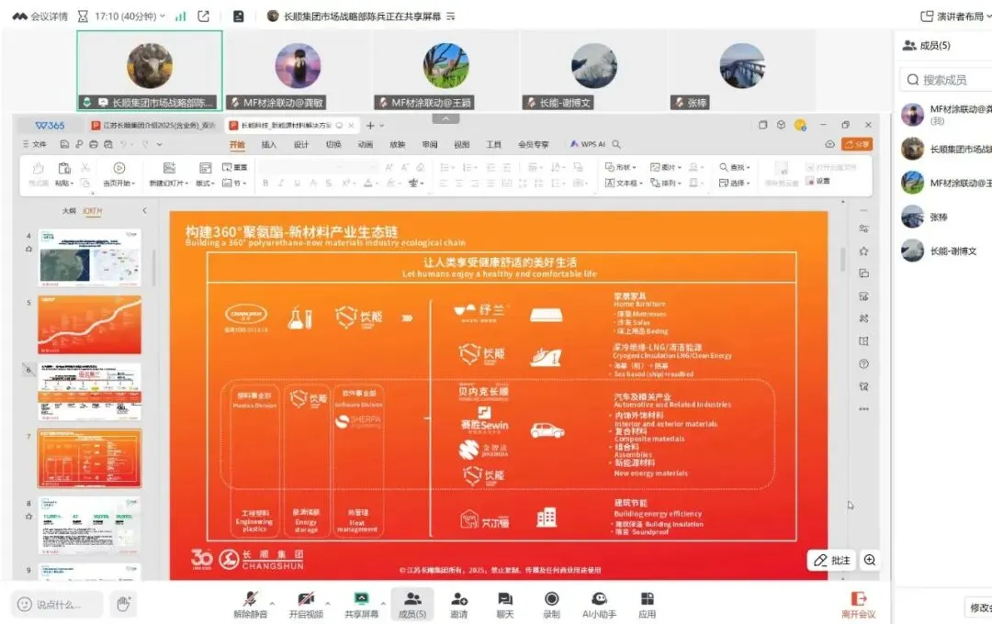Turn on the camera with 开启视频

pyautogui.click(x=306, y=605)
